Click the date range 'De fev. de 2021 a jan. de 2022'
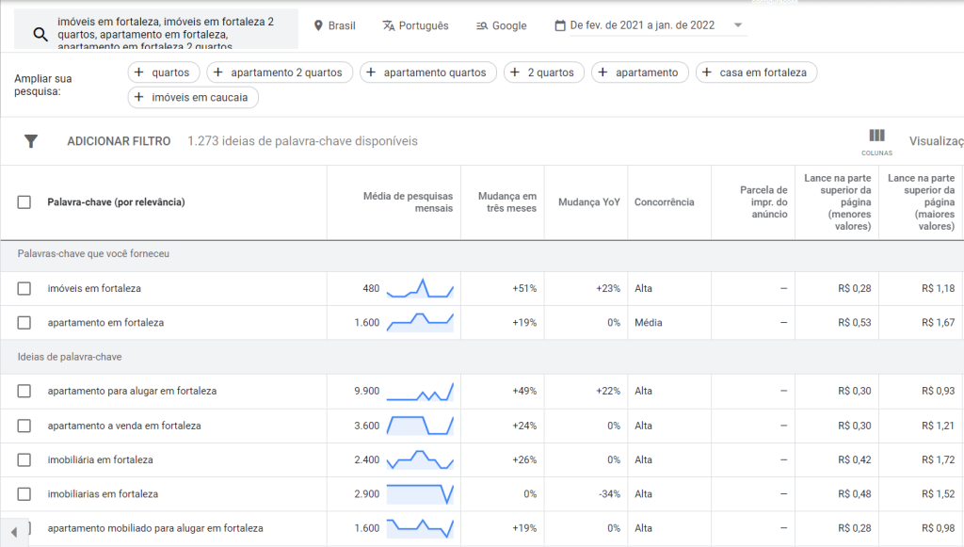The width and height of the screenshot is (964, 547). click(642, 25)
